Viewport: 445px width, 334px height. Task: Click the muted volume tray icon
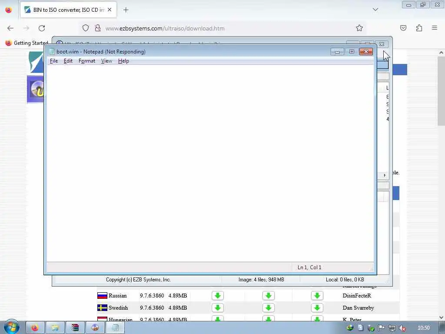(x=402, y=328)
